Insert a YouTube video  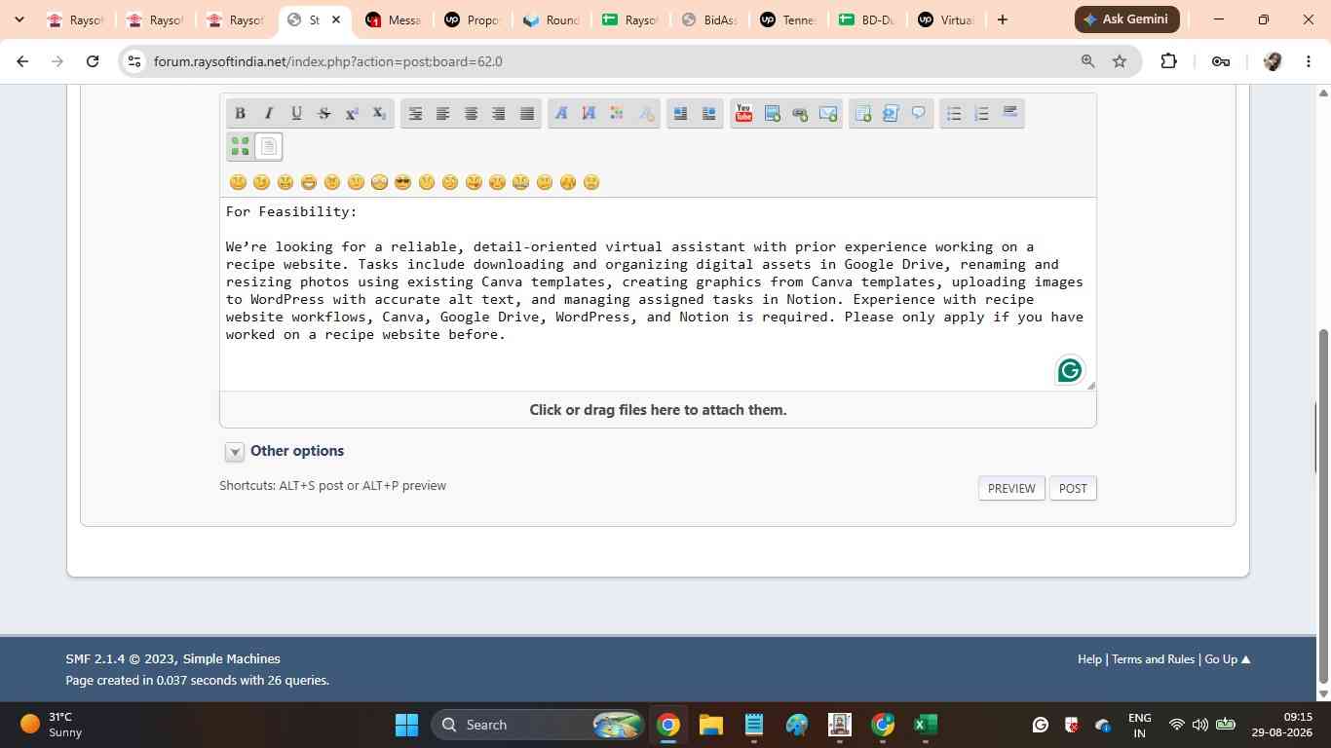(743, 113)
